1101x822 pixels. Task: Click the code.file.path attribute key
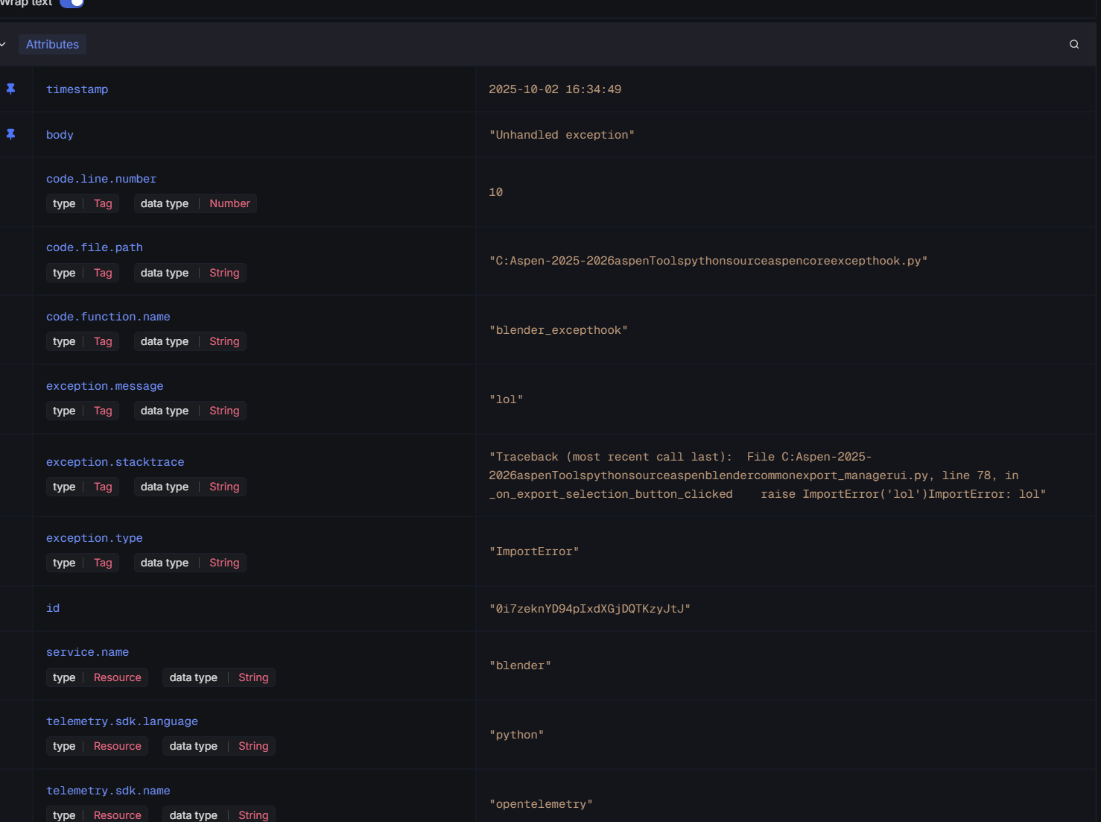95,247
